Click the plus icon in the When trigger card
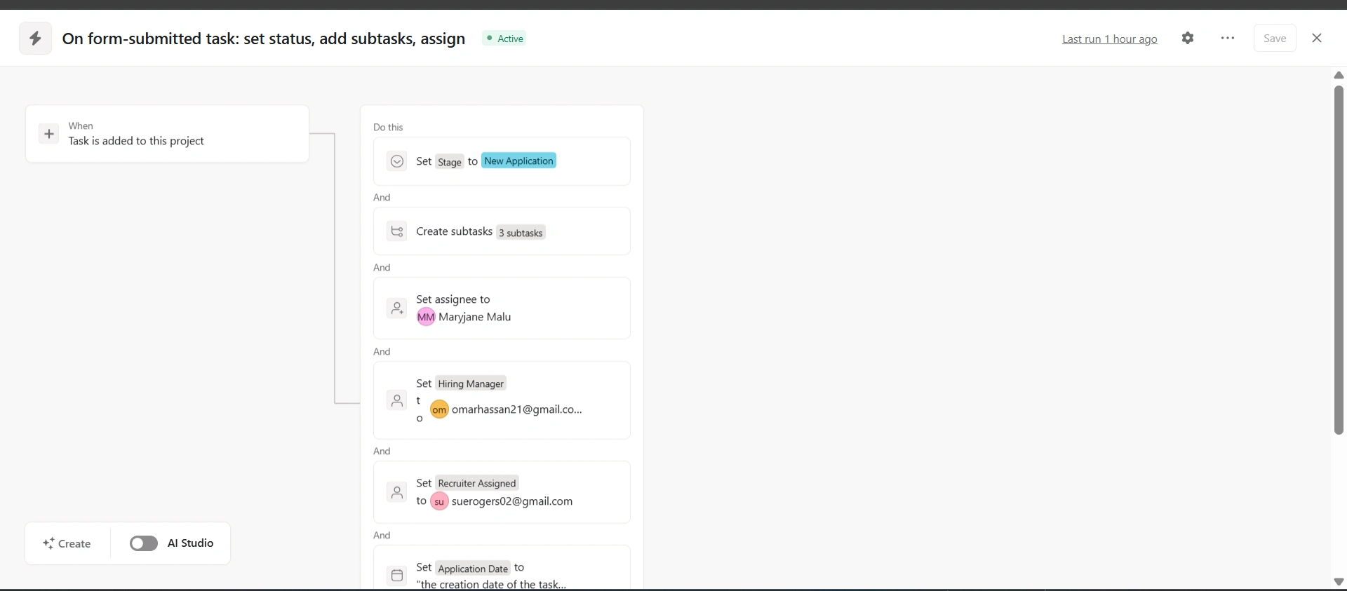Viewport: 1347px width, 591px height. pyautogui.click(x=49, y=134)
